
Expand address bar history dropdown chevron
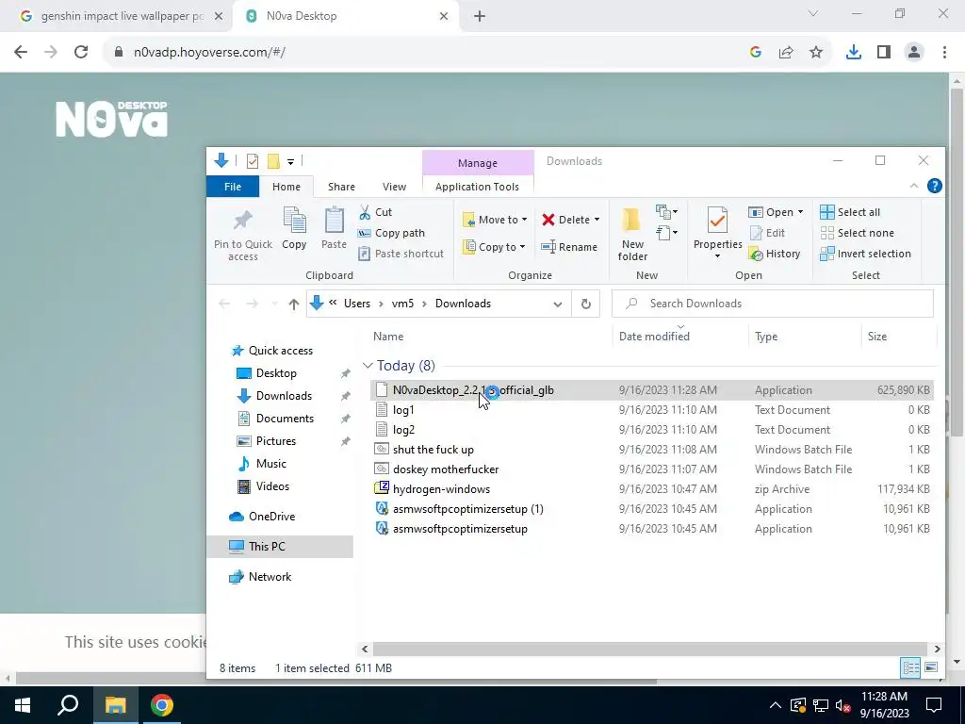click(558, 304)
